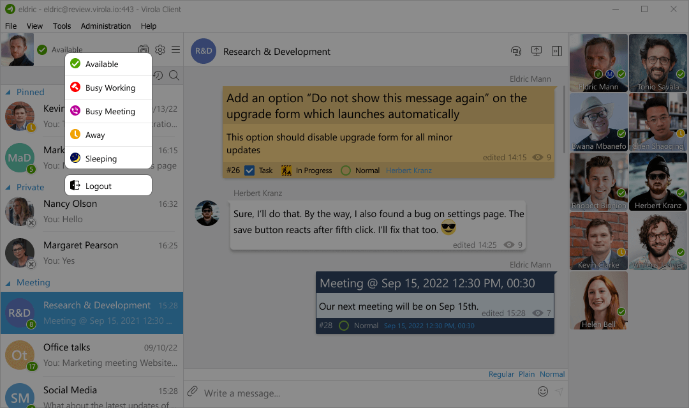Open the search icon above the chat list
The image size is (689, 408).
(x=174, y=75)
